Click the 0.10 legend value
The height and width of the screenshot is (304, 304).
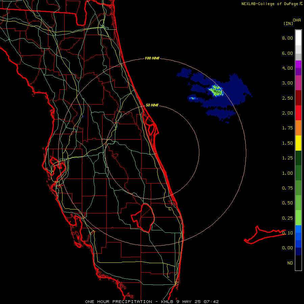pyautogui.click(x=287, y=233)
